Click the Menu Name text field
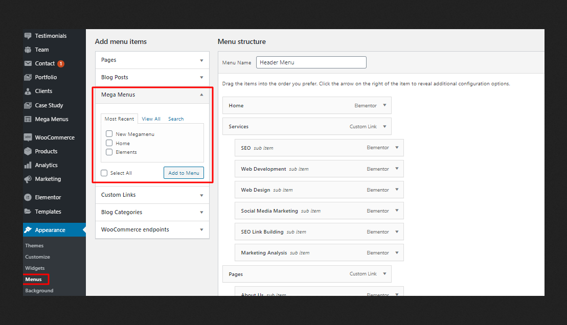The image size is (567, 325). (311, 62)
